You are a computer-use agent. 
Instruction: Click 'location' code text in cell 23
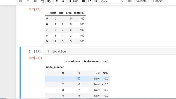(x=59, y=51)
